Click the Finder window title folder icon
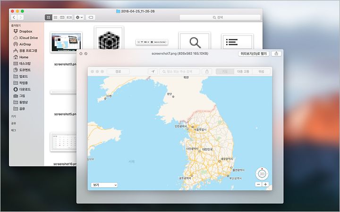 click(x=118, y=11)
